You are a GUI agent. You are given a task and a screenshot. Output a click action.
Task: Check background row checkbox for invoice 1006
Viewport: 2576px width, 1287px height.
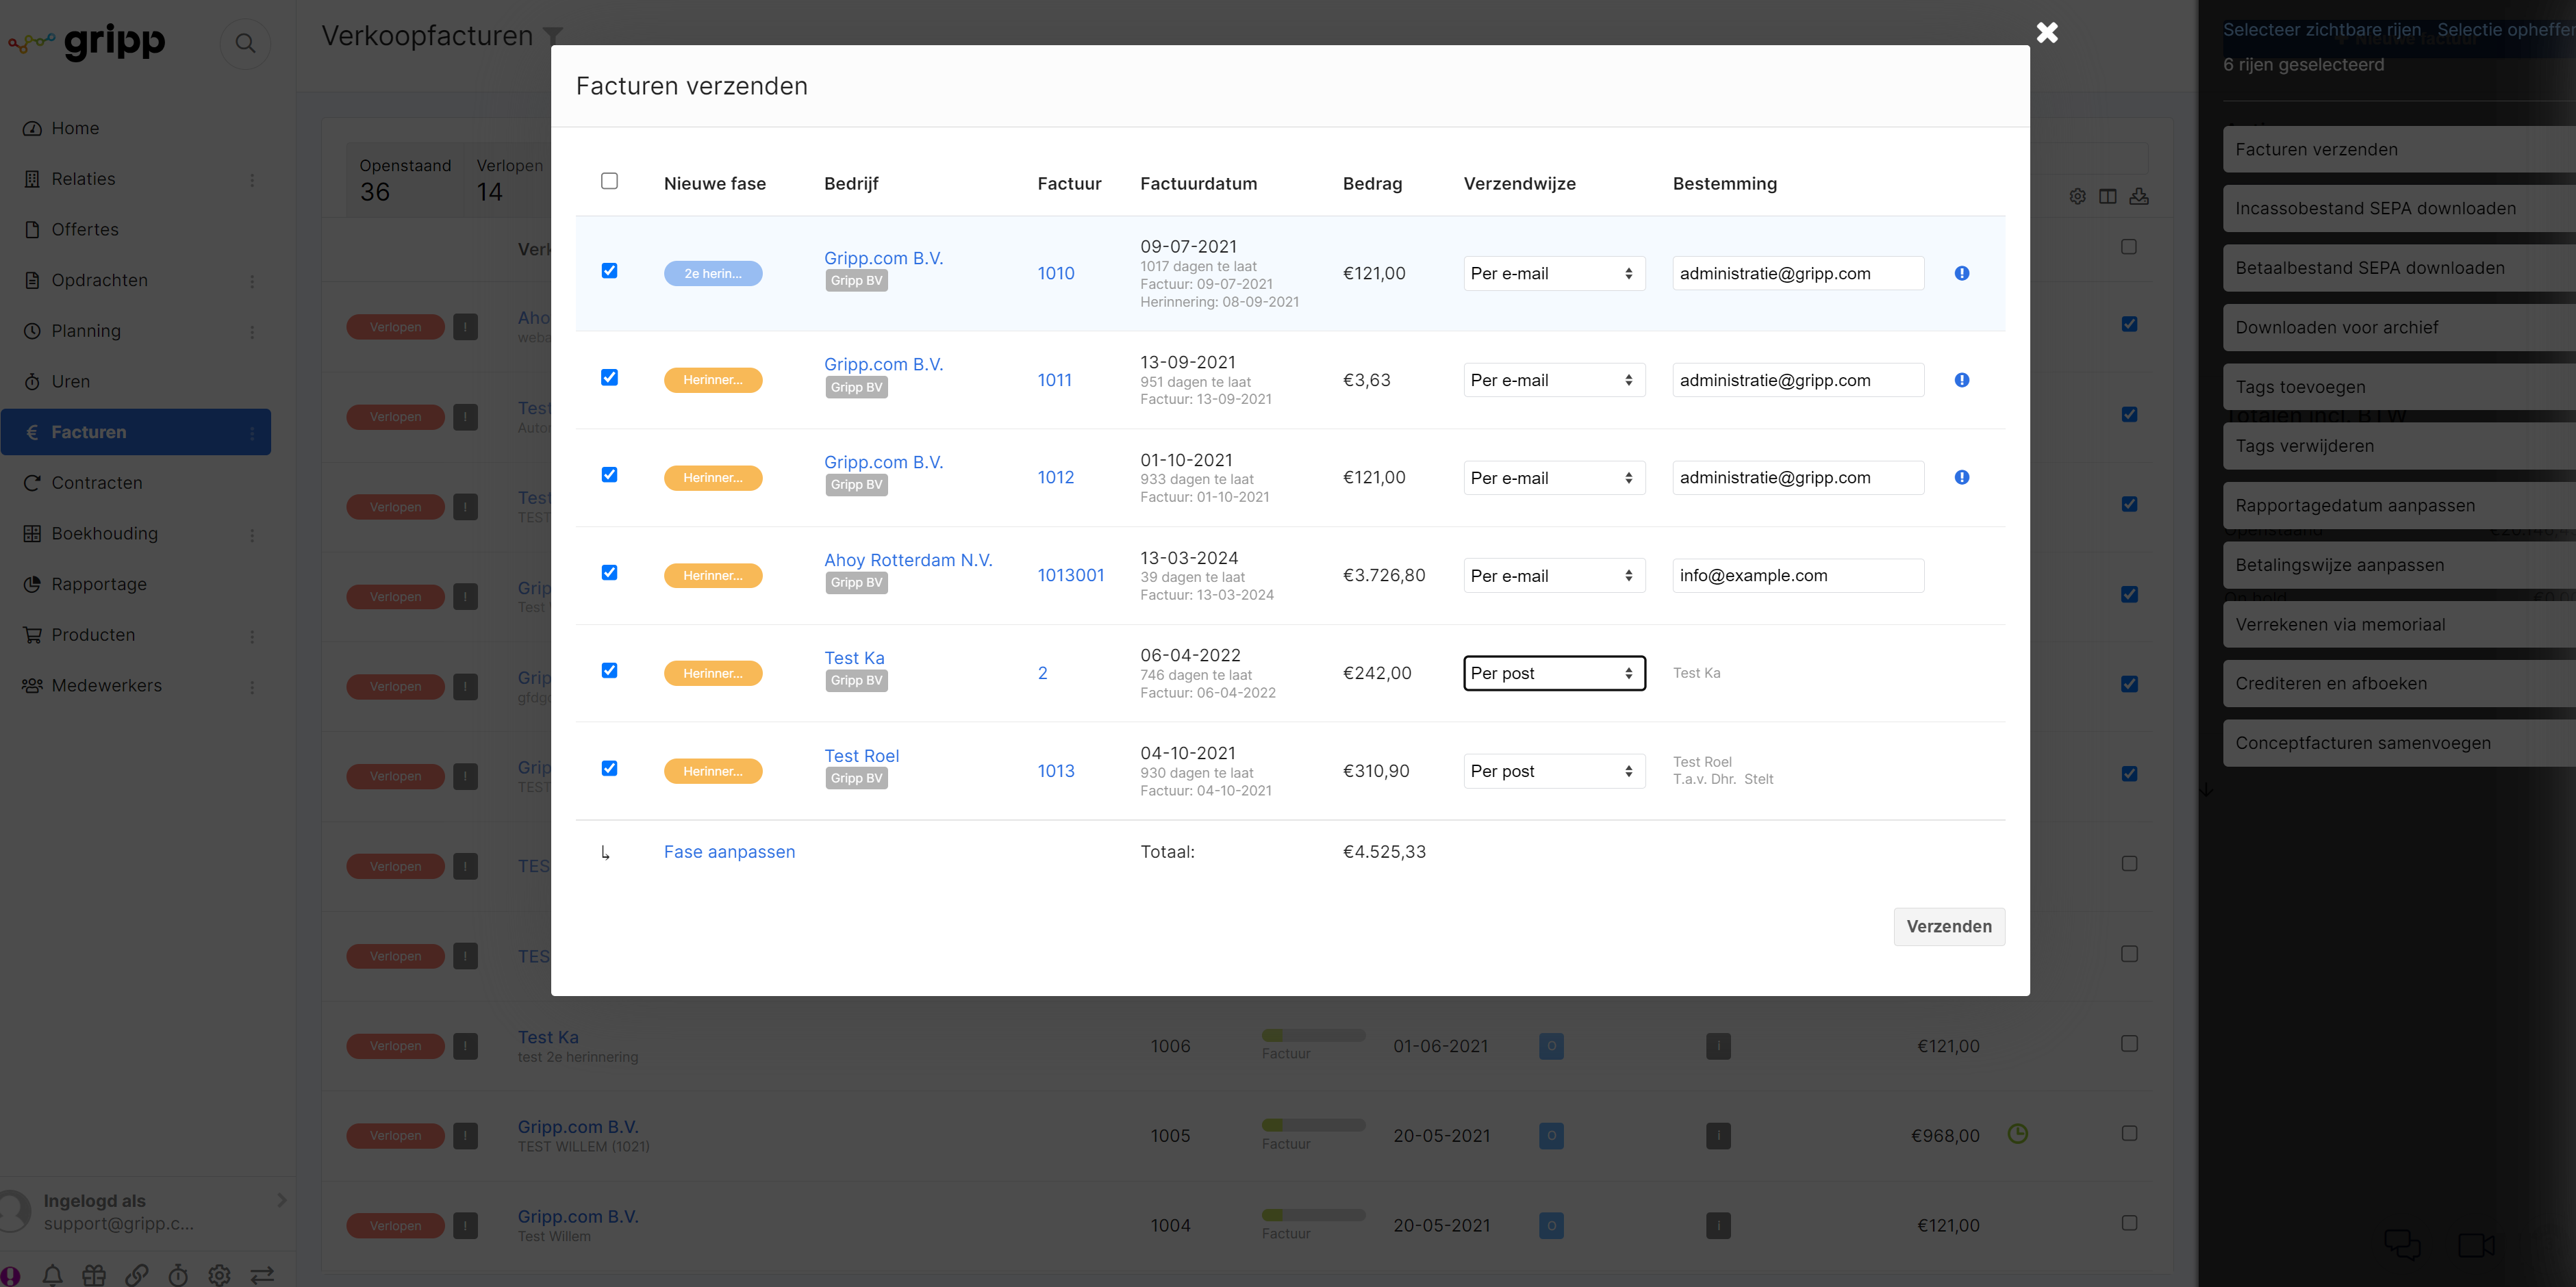coord(2129,1044)
